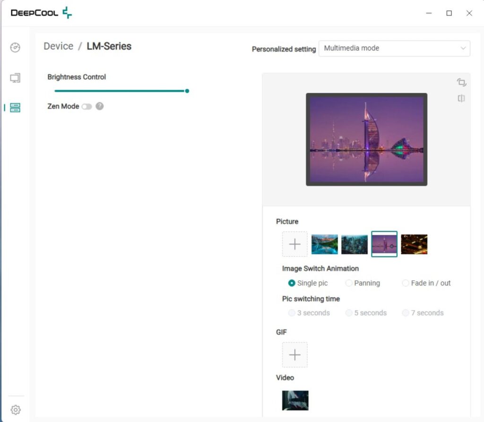Screen dimensions: 484x422
Task: Open the dashboard gauge icon in sidebar
Action: (15, 48)
